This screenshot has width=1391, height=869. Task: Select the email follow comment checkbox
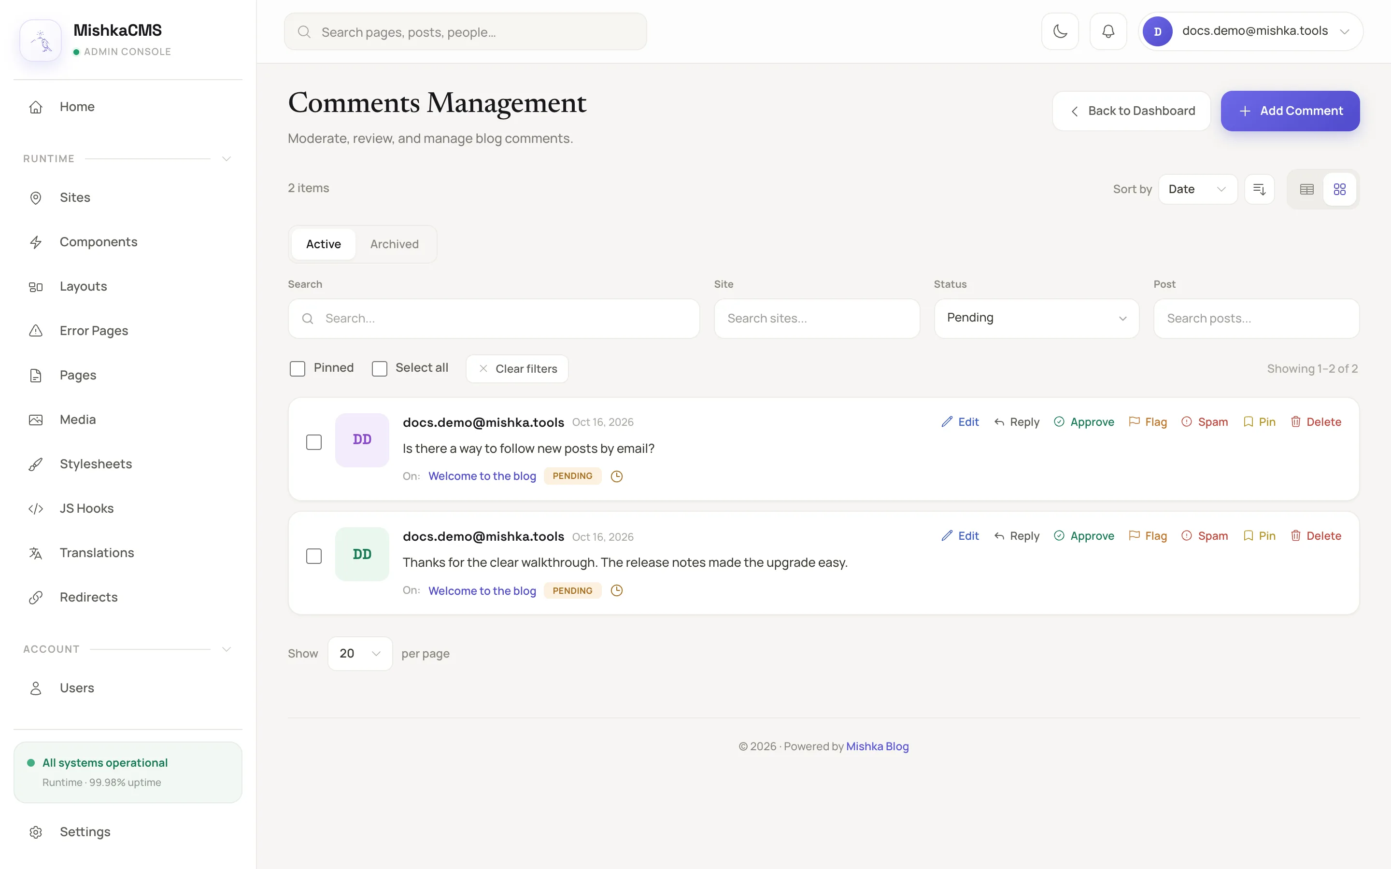(314, 442)
